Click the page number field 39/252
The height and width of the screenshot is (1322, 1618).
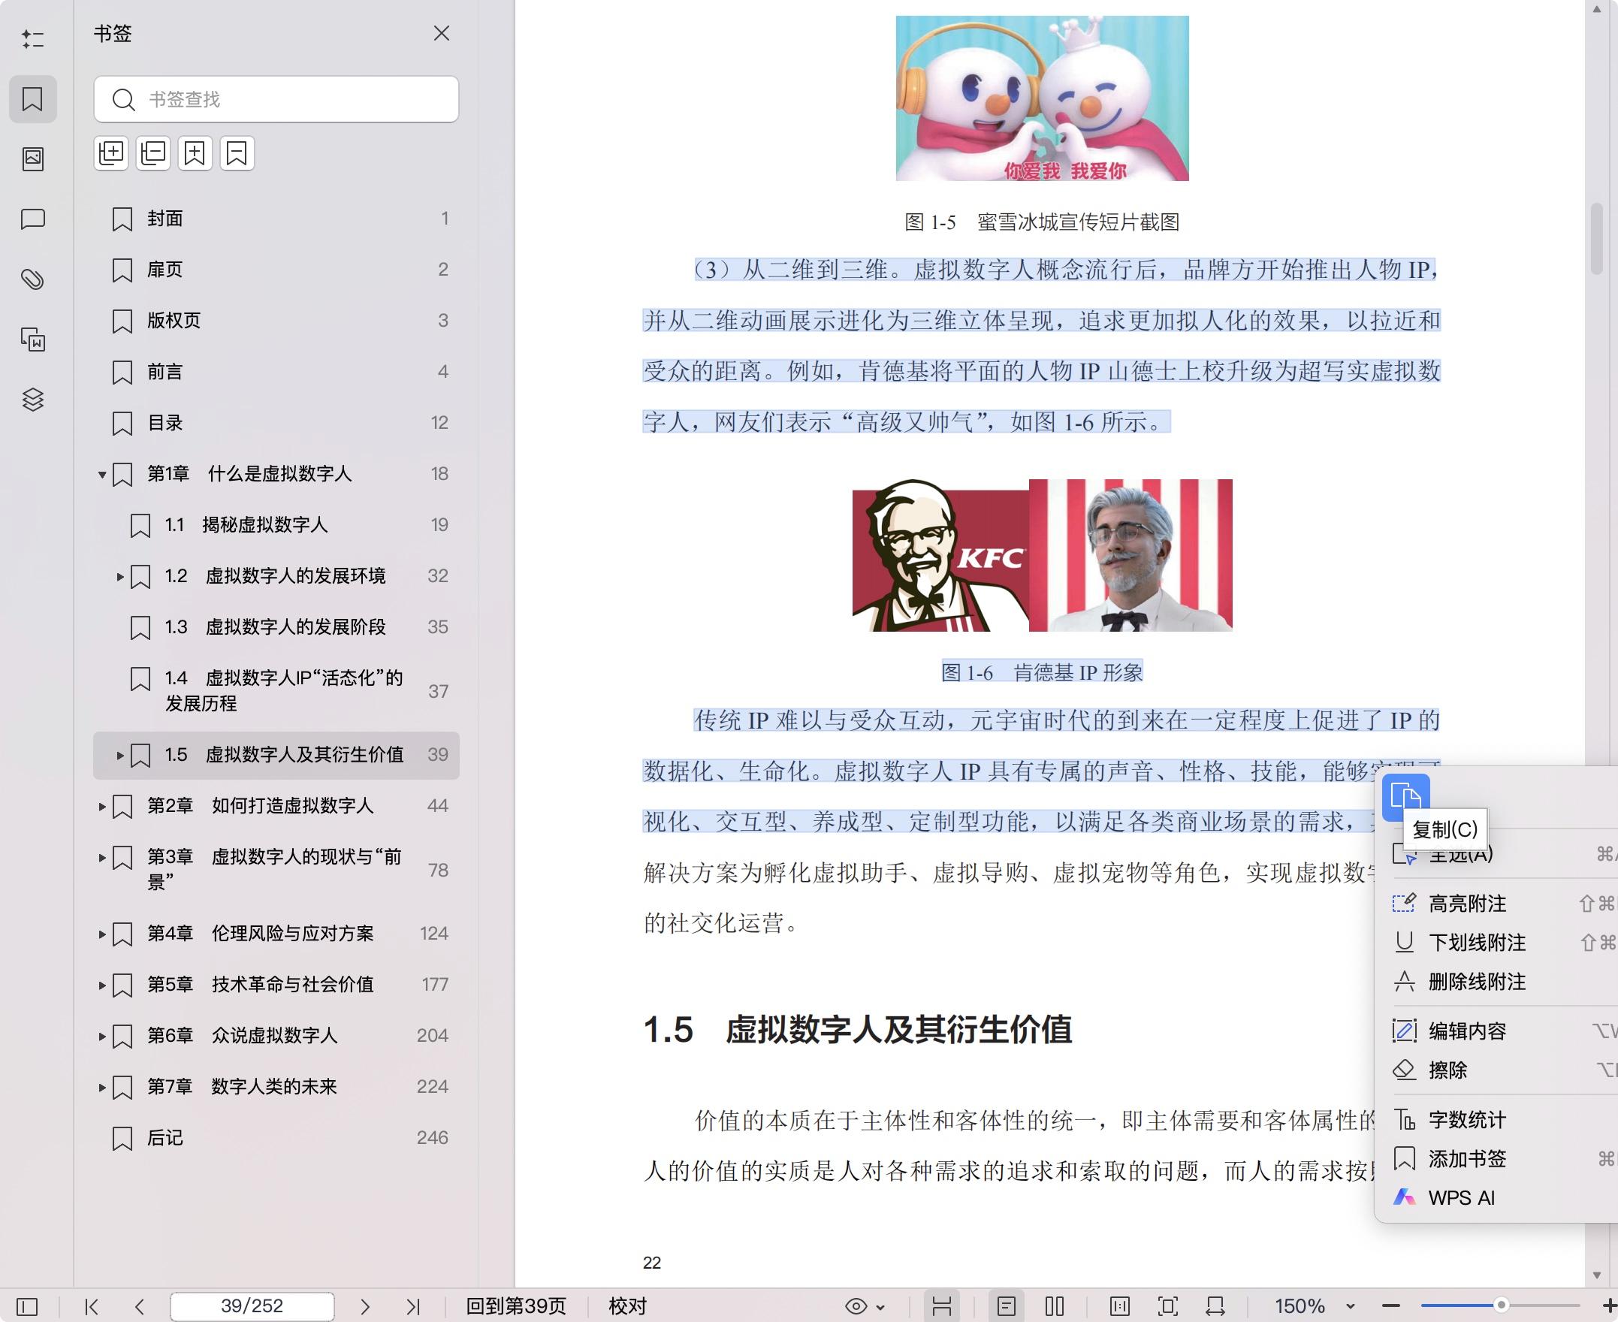pos(252,1306)
